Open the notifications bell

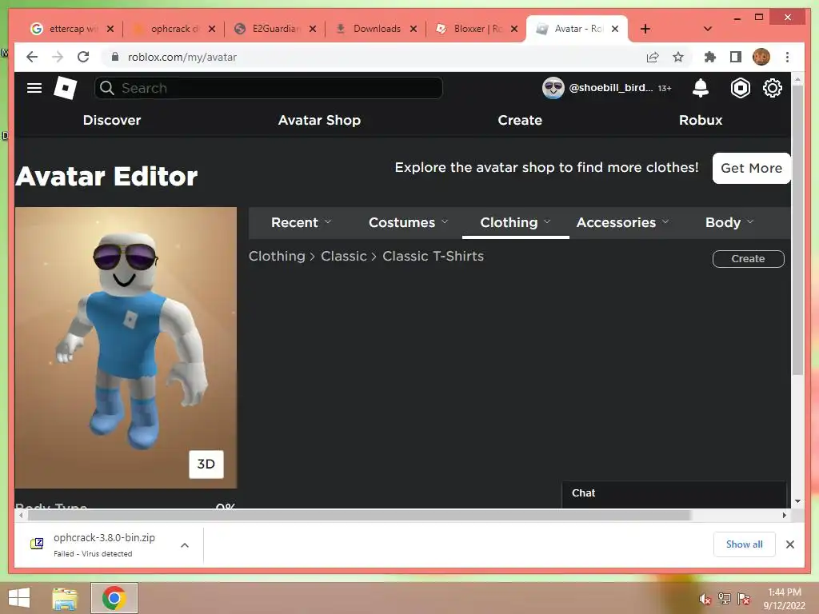[700, 88]
